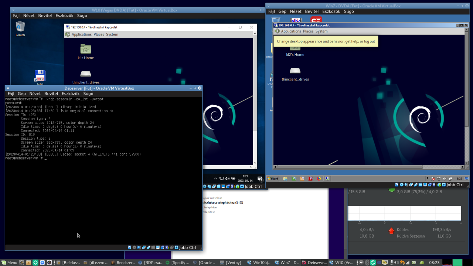Open volume control in W10 tray
The height and width of the screenshot is (266, 473).
pos(227,178)
